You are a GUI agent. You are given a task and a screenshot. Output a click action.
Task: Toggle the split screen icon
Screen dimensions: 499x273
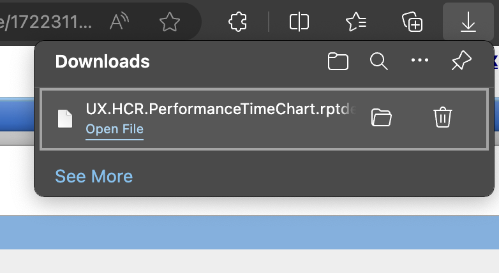(x=299, y=22)
